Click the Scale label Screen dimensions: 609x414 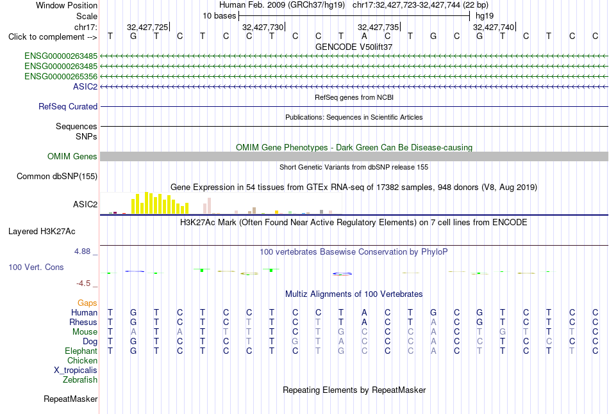pyautogui.click(x=87, y=16)
